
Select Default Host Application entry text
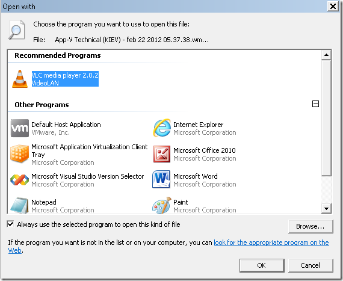point(66,125)
